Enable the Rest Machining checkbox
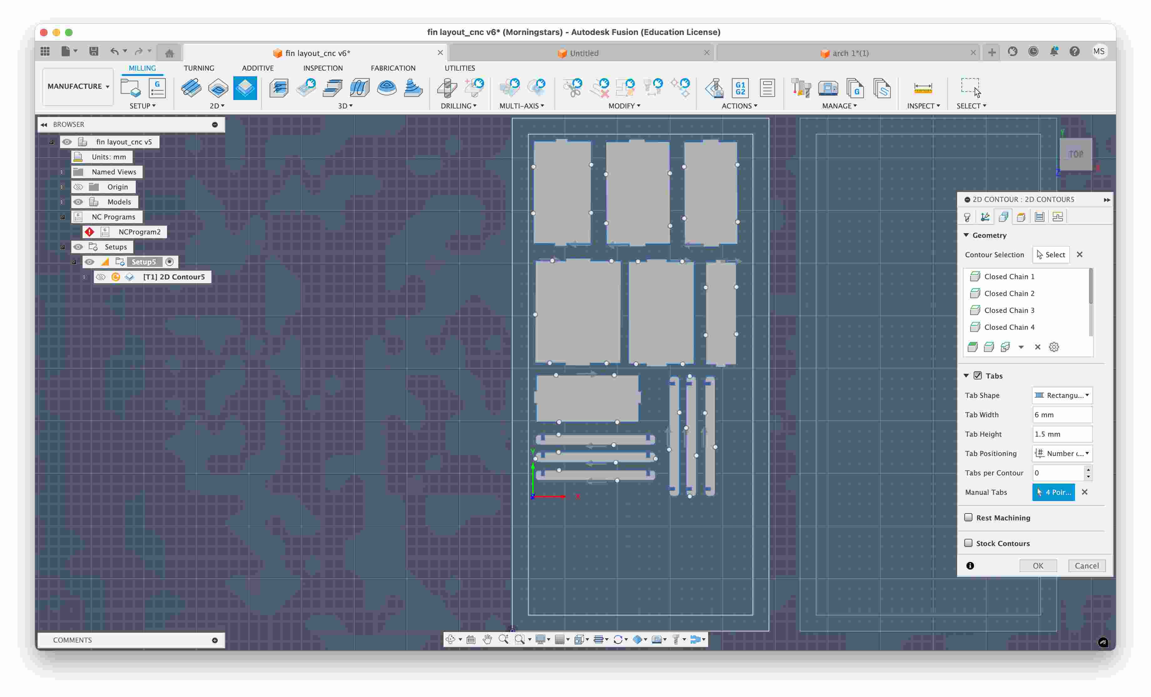 tap(969, 517)
